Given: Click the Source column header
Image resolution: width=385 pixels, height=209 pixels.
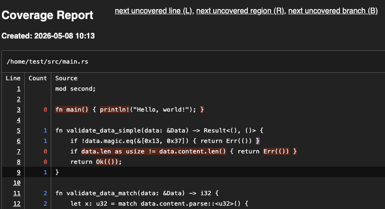Looking at the screenshot, I should [66, 78].
